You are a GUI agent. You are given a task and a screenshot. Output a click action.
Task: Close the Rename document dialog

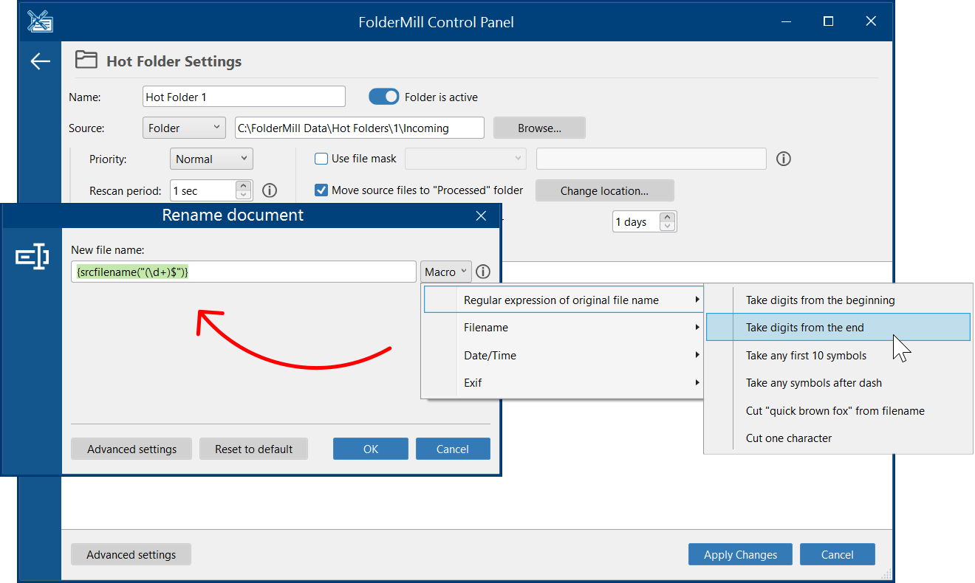[481, 215]
